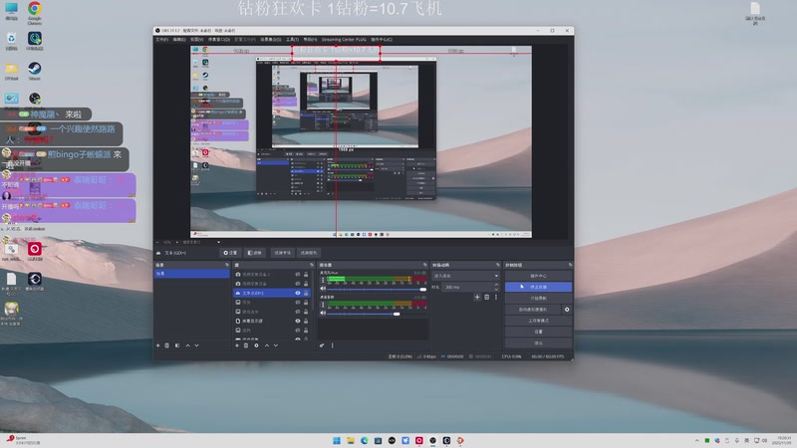Lock the 视频采集设备 source
The width and height of the screenshot is (797, 448).
306,284
